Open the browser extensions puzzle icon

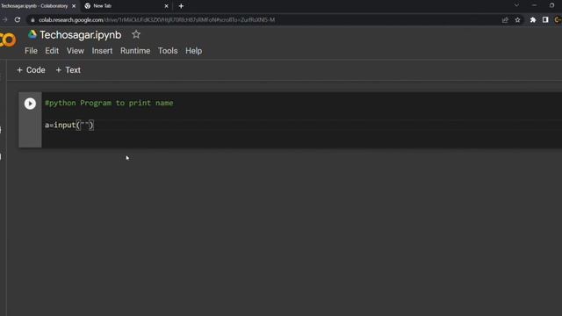[533, 20]
